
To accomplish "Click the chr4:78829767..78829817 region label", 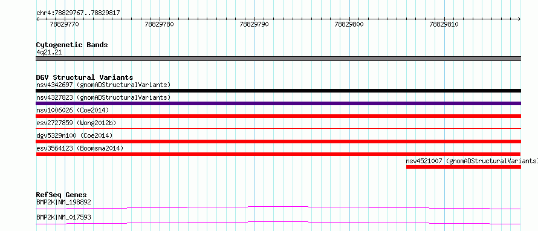I will tap(78, 13).
